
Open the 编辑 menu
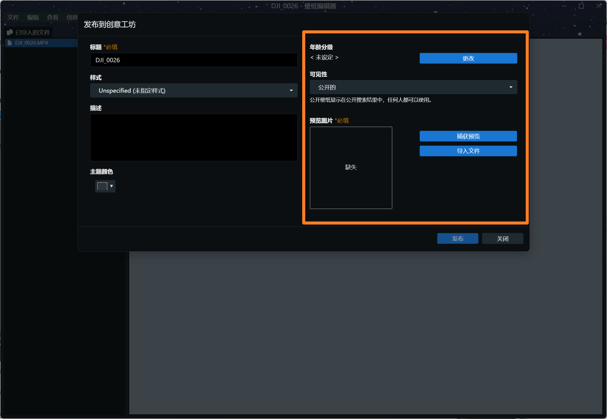[33, 17]
